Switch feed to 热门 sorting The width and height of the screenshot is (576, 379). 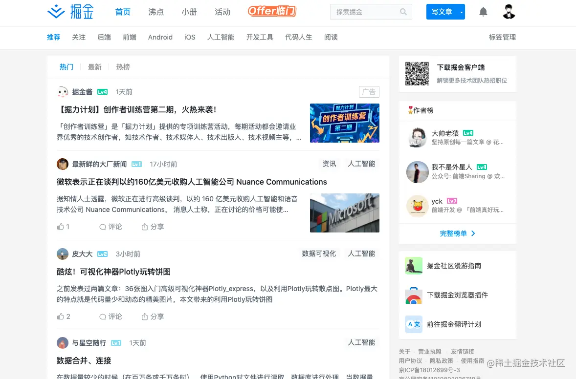pyautogui.click(x=66, y=67)
